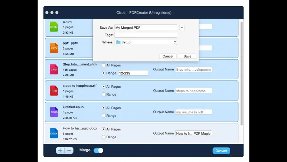Click the RTFD file icon
Screen dimensions: 287x162
point(54,91)
